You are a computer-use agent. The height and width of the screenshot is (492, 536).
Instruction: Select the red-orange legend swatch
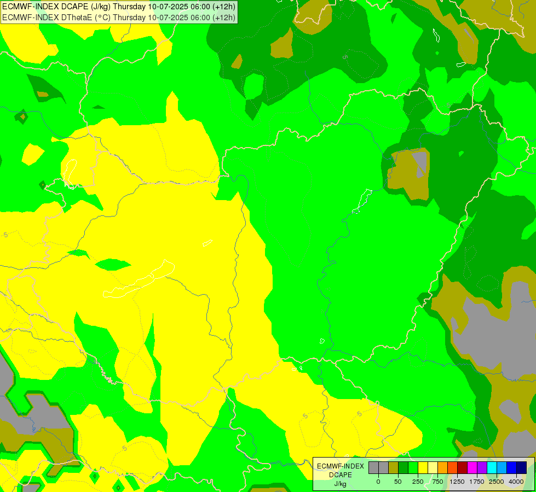click(x=453, y=467)
